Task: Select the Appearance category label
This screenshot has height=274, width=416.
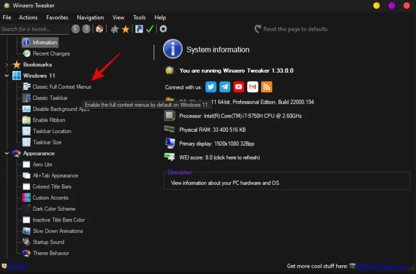Action: coord(38,153)
